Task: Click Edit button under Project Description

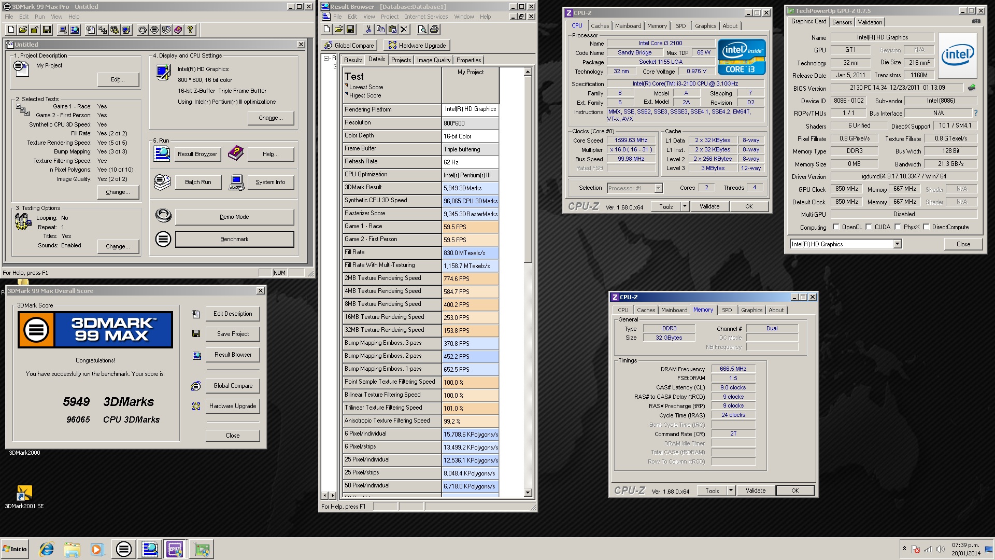Action: point(118,79)
